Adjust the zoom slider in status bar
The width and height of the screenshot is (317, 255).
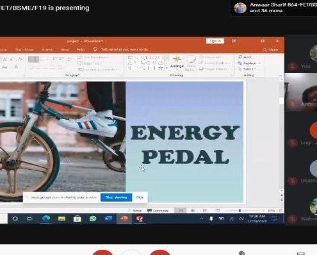coord(240,211)
